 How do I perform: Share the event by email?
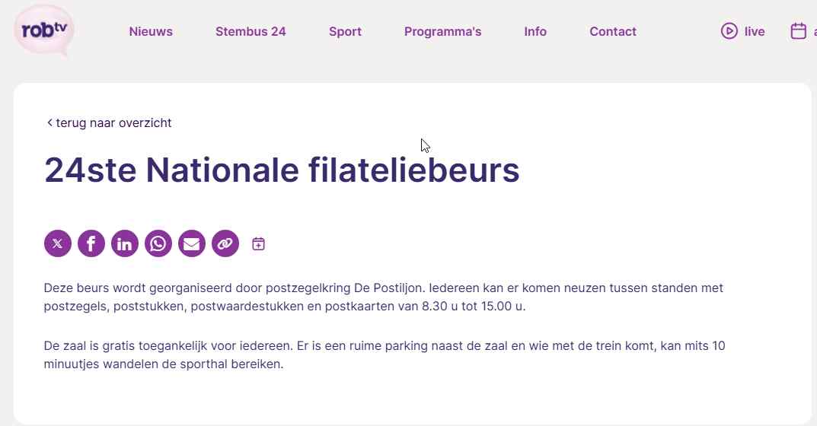pyautogui.click(x=192, y=243)
